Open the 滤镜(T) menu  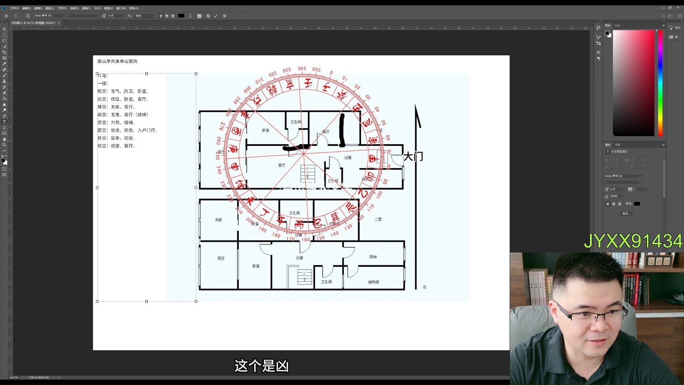click(x=86, y=8)
